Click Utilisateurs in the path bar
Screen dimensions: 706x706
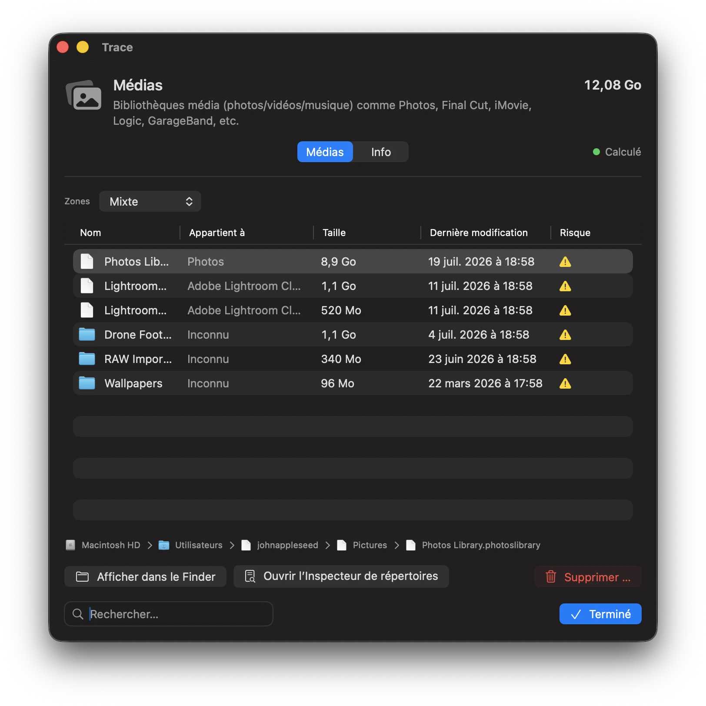coord(199,545)
